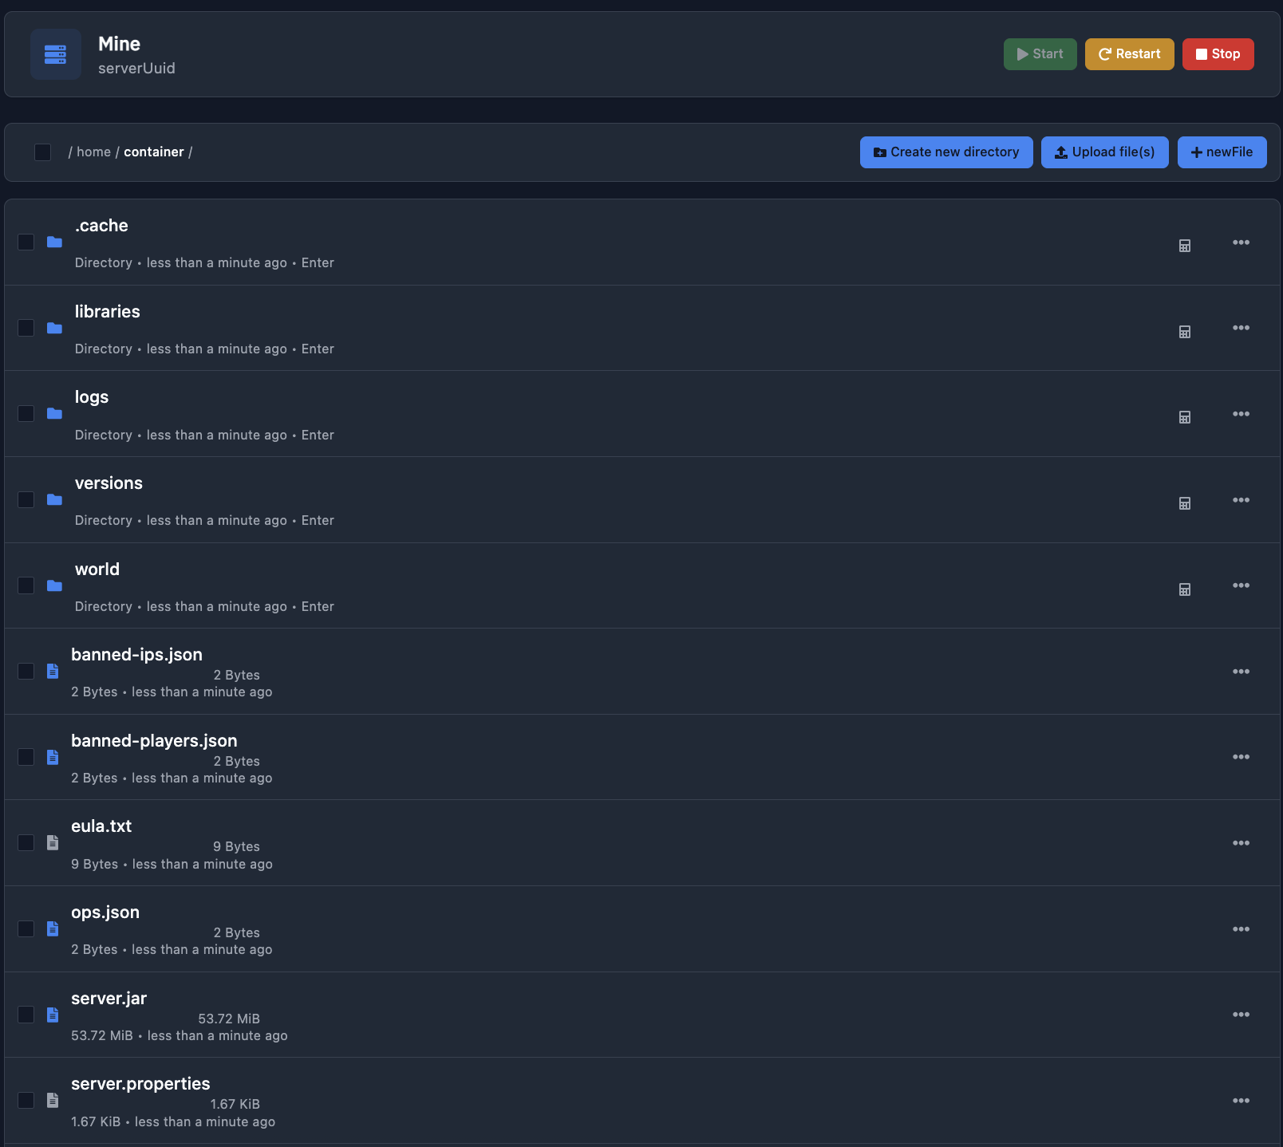The width and height of the screenshot is (1283, 1147).
Task: Click the folder icon for logs
Action: (54, 413)
